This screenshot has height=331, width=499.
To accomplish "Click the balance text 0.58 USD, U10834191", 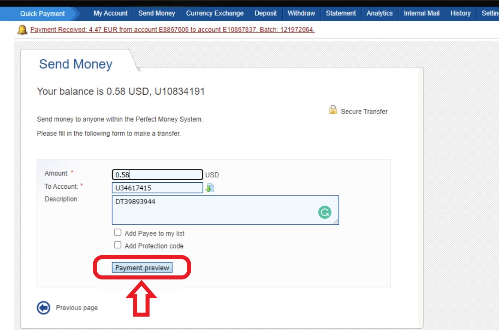I will pos(156,92).
